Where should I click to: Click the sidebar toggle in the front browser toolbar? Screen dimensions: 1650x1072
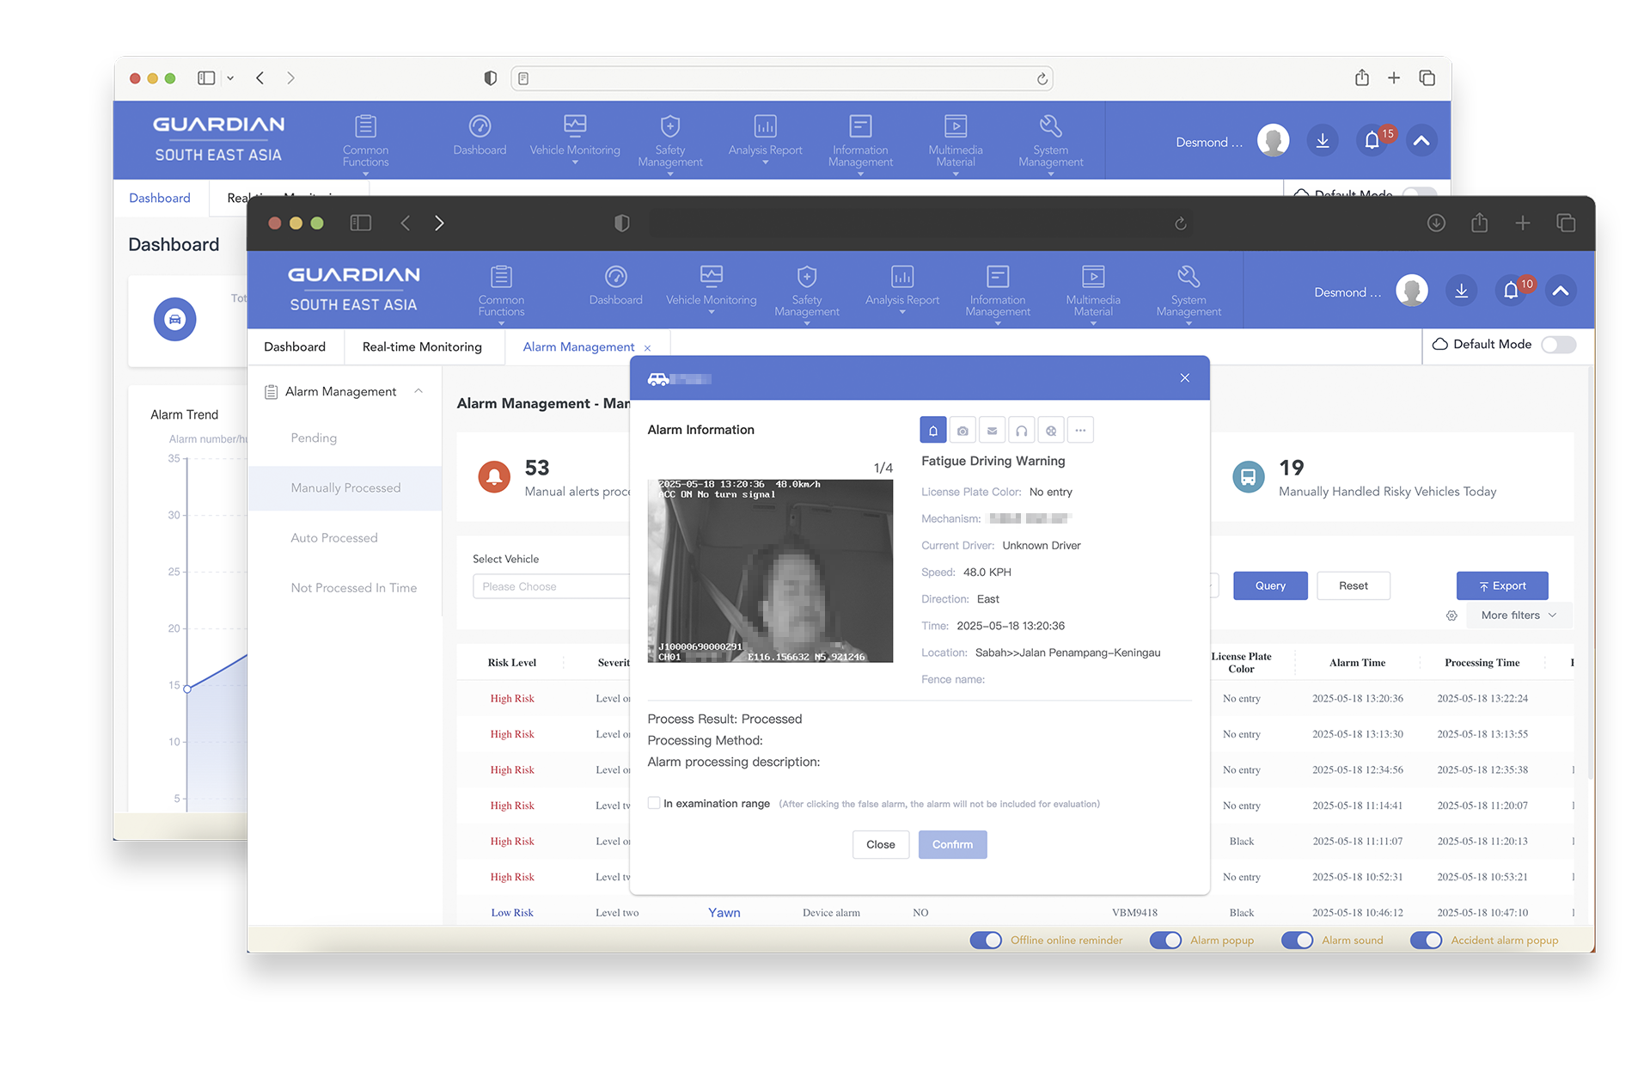361,224
